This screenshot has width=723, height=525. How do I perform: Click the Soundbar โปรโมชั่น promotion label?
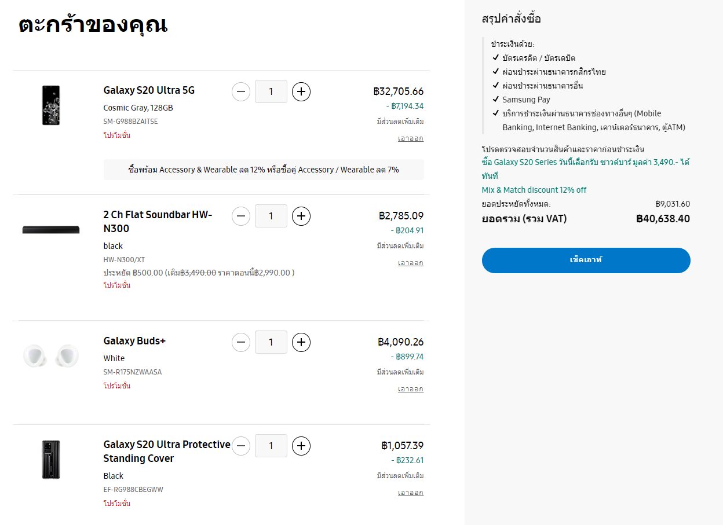pyautogui.click(x=117, y=285)
